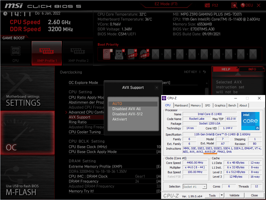
Task: Select the AVX Support setting row
Action: coord(86,117)
